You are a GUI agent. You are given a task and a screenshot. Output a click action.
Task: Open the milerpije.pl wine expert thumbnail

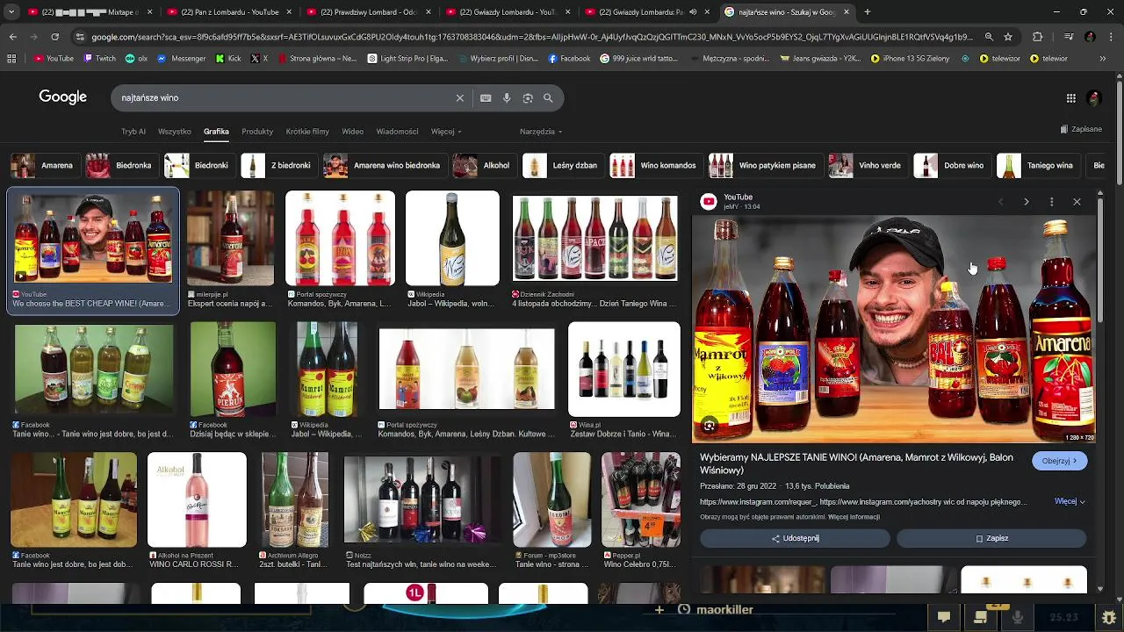coord(230,238)
